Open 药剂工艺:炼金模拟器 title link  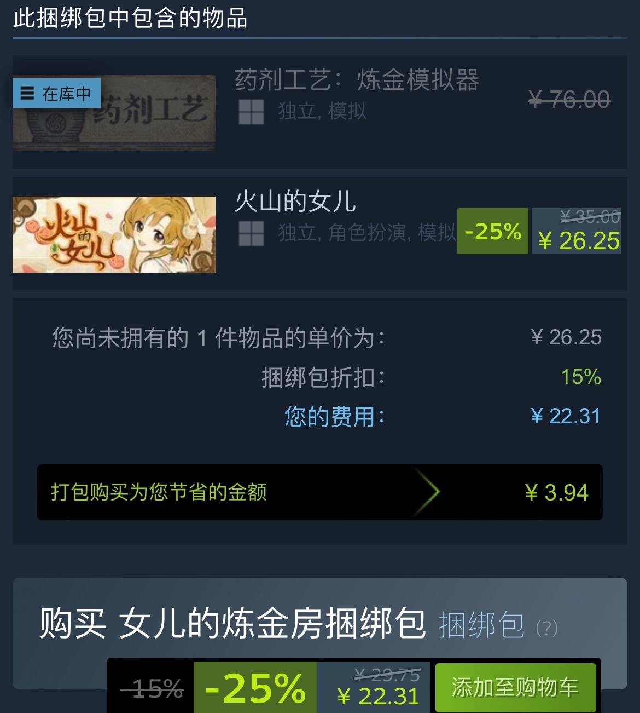[357, 80]
